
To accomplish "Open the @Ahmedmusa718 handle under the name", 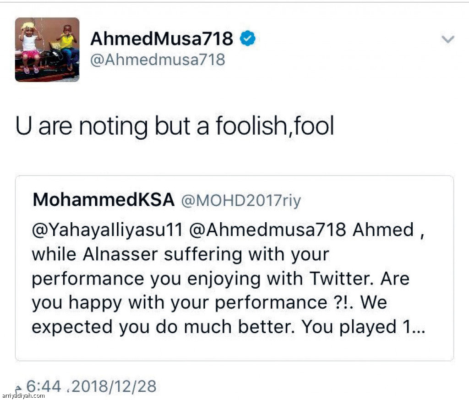I will (158, 60).
